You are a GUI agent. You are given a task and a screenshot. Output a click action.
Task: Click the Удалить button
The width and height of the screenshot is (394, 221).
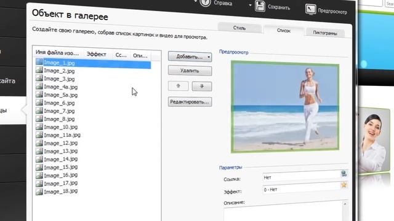190,71
